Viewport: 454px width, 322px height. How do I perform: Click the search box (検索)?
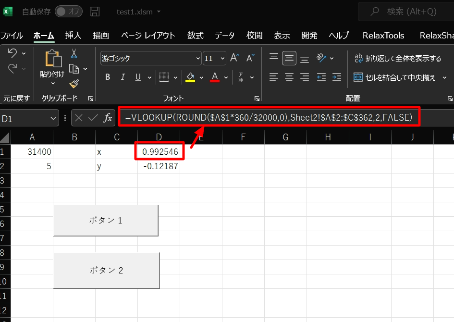click(405, 12)
